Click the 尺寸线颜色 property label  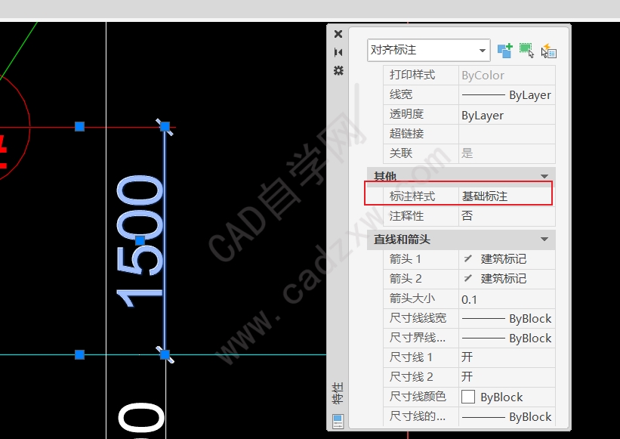point(418,397)
